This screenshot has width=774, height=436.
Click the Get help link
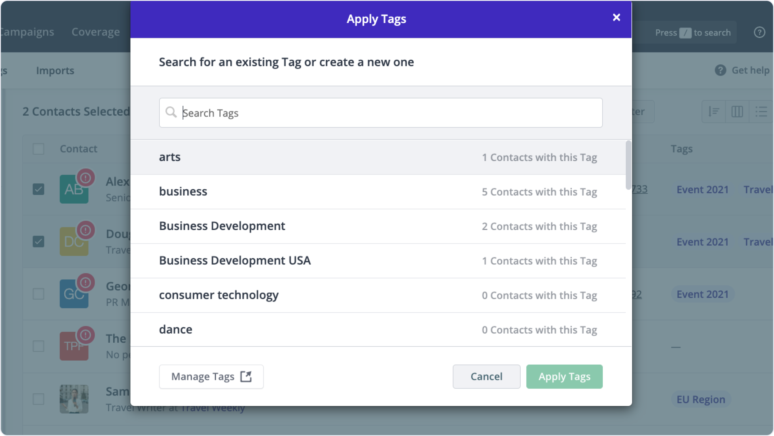point(750,70)
